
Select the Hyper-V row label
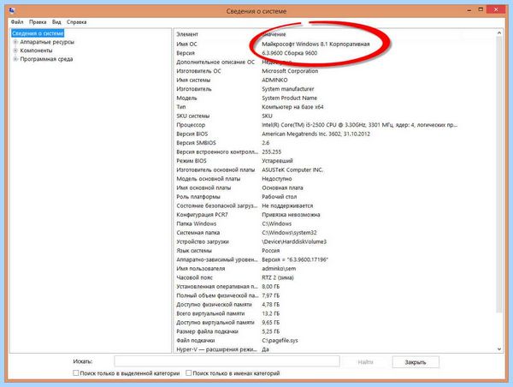216,349
